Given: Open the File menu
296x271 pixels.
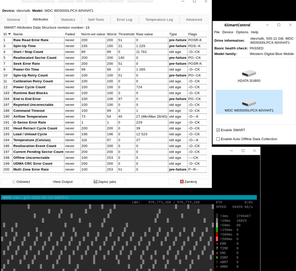Looking at the screenshot, I should (217, 32).
